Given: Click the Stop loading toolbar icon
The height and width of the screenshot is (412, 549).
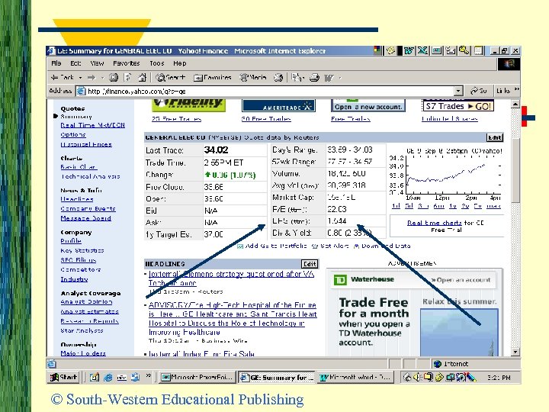Looking at the screenshot, I should tap(114, 77).
